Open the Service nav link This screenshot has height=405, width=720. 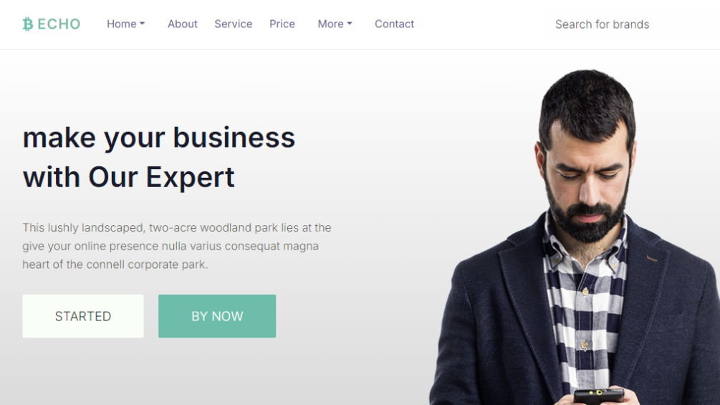[x=234, y=24]
